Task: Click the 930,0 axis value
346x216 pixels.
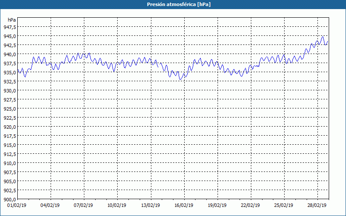Action: pyautogui.click(x=10, y=90)
